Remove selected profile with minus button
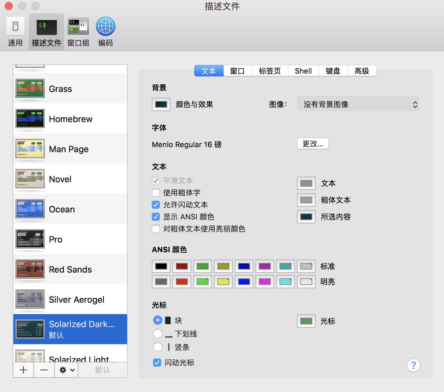Viewport: 444px width, 392px height. tap(44, 370)
